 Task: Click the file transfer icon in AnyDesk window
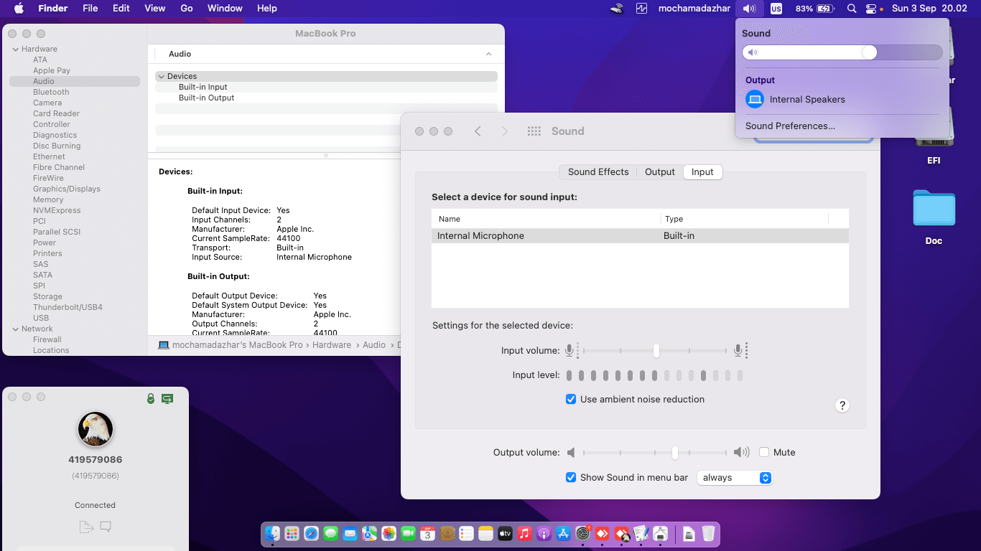coord(86,527)
